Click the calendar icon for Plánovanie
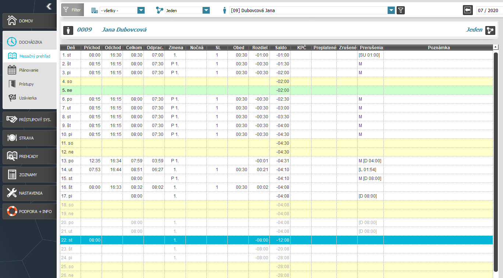Viewport: 503px width, 278px height. click(x=12, y=70)
